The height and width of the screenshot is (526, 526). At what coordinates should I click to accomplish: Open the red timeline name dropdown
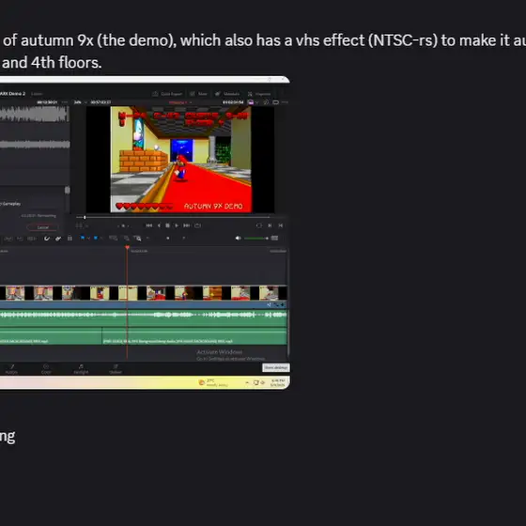click(180, 102)
